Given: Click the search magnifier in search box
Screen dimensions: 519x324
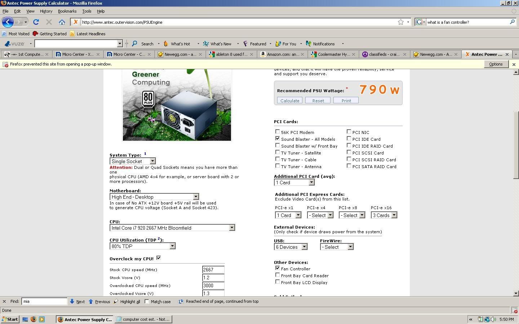Looking at the screenshot, I should [x=512, y=22].
